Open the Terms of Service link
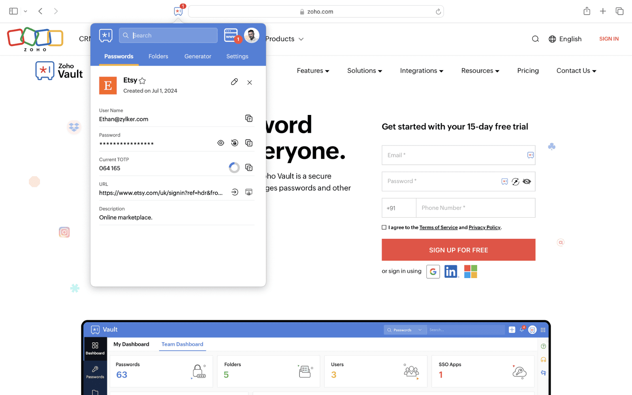The height and width of the screenshot is (395, 632). 438,228
